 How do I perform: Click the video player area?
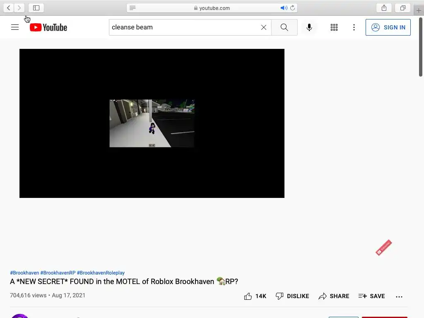click(x=152, y=123)
